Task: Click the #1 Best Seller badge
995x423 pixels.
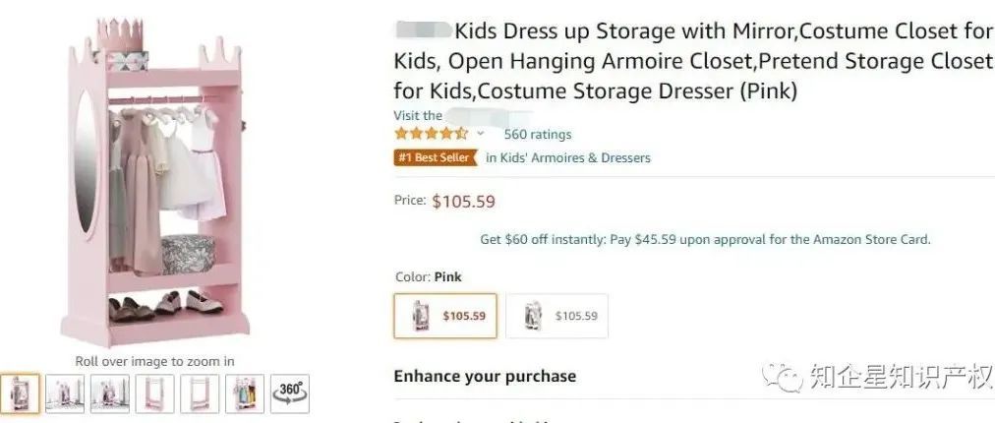Action: pyautogui.click(x=435, y=157)
